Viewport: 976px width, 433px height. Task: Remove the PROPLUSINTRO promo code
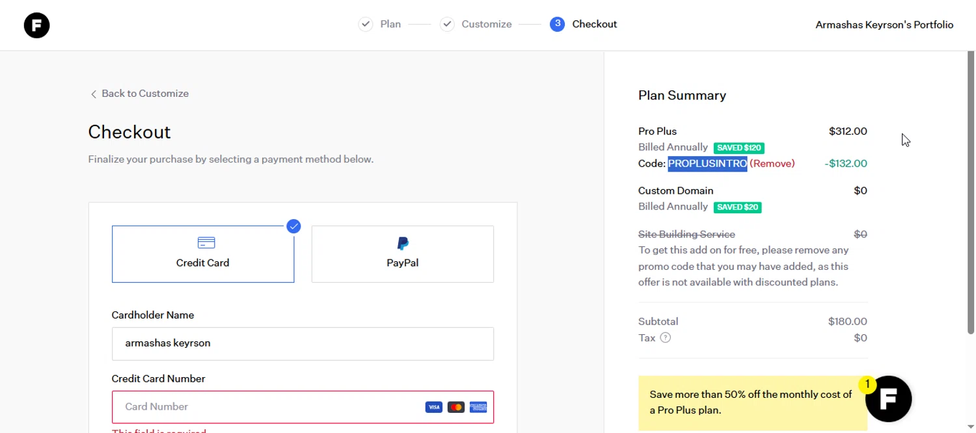[772, 163]
